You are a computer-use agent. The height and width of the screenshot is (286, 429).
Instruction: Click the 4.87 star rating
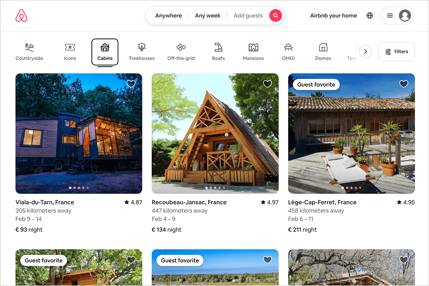click(133, 202)
